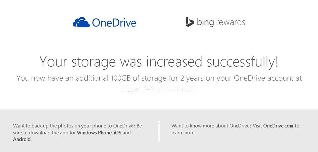
Task: Click the faded hotmail.com email address
Action: click(159, 89)
